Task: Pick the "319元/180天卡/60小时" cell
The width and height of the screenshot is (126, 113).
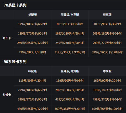Action: point(107,90)
